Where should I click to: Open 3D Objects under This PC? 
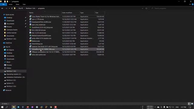(10, 50)
